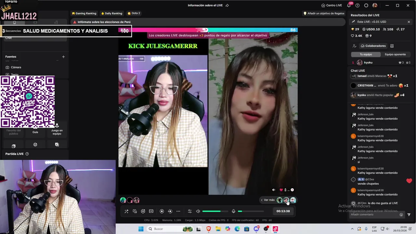Open Discord from the taskbar

coord(256,229)
